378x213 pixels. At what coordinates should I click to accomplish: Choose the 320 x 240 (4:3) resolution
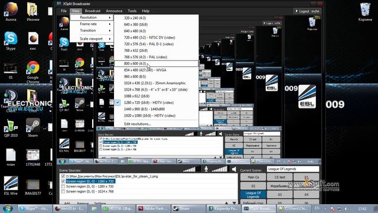pyautogui.click(x=156, y=18)
